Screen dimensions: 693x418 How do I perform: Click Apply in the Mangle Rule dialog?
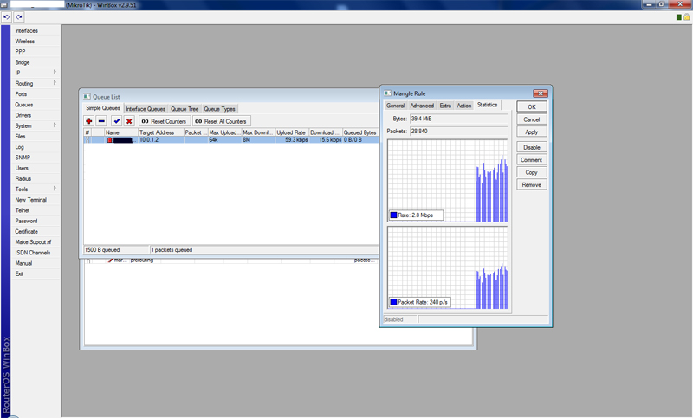coord(531,132)
